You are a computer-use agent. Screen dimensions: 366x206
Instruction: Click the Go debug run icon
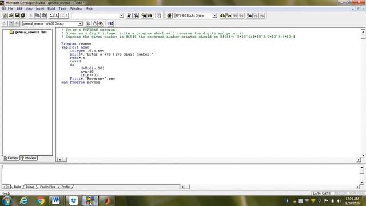89,23
